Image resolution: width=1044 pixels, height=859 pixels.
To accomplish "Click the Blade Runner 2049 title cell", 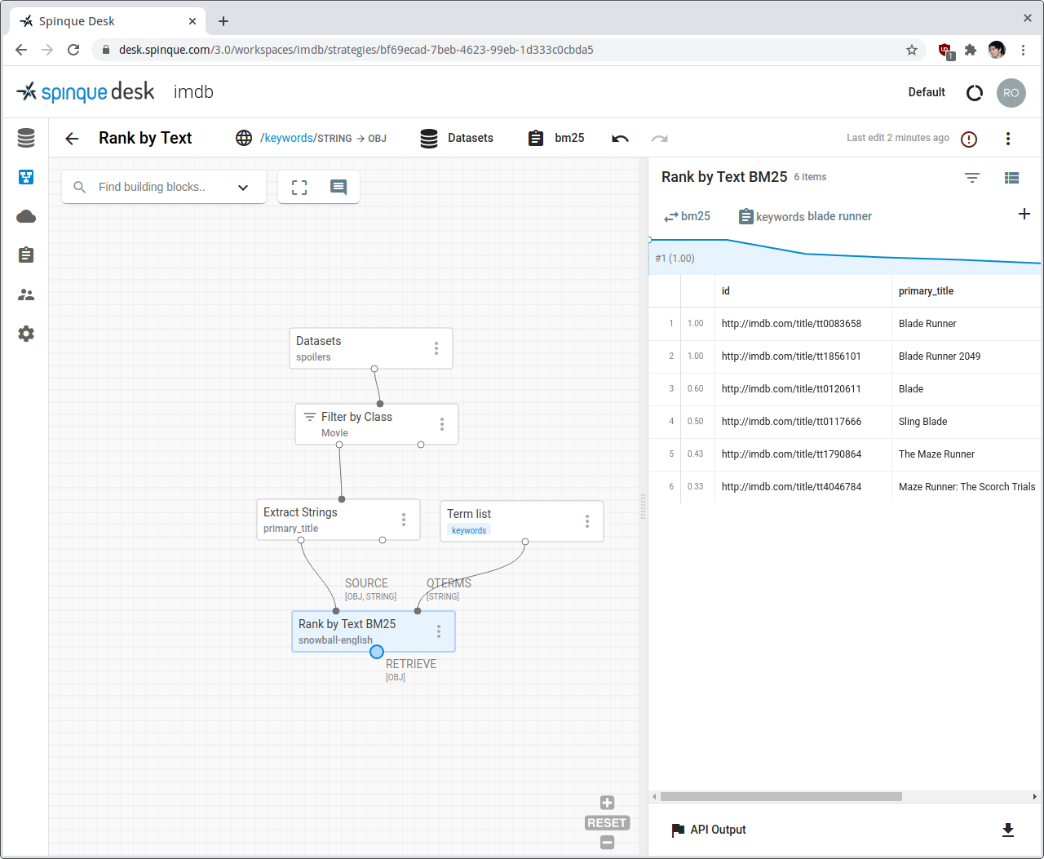I will [967, 356].
